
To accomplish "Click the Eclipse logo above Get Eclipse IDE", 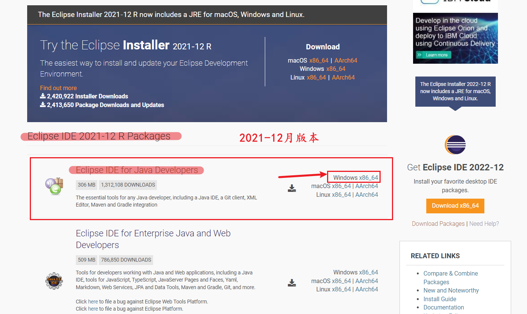I will coord(455,145).
